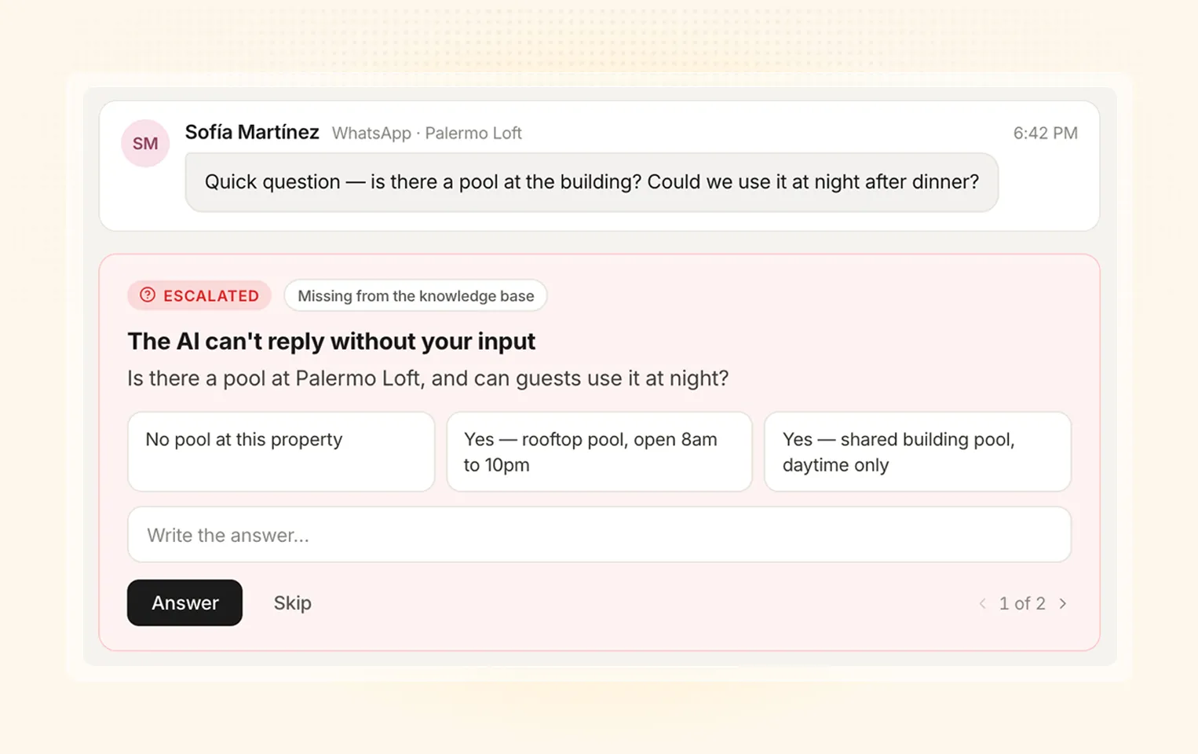The width and height of the screenshot is (1198, 754).
Task: Click the ESCALATED status badge
Action: (199, 296)
